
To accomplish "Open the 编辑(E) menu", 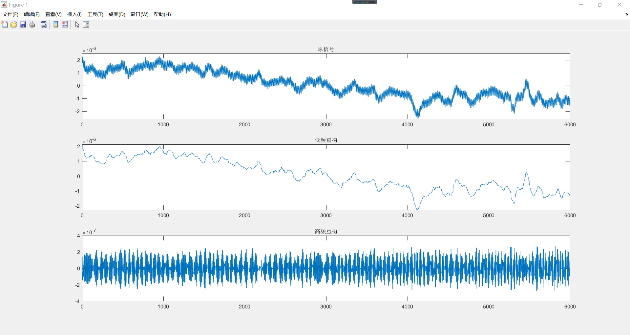I will (x=32, y=14).
